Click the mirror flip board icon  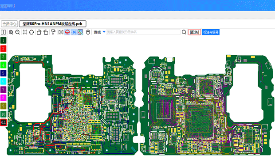tap(61, 32)
